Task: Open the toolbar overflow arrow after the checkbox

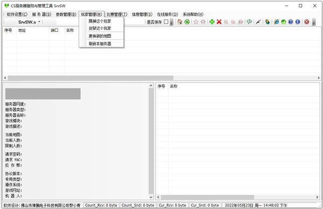Action: pyautogui.click(x=171, y=22)
